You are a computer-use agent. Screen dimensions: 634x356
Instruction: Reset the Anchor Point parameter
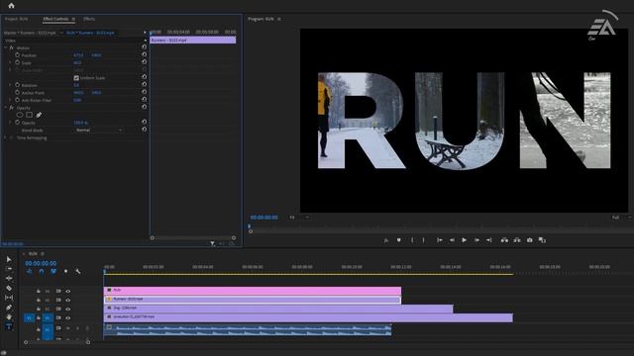click(144, 92)
